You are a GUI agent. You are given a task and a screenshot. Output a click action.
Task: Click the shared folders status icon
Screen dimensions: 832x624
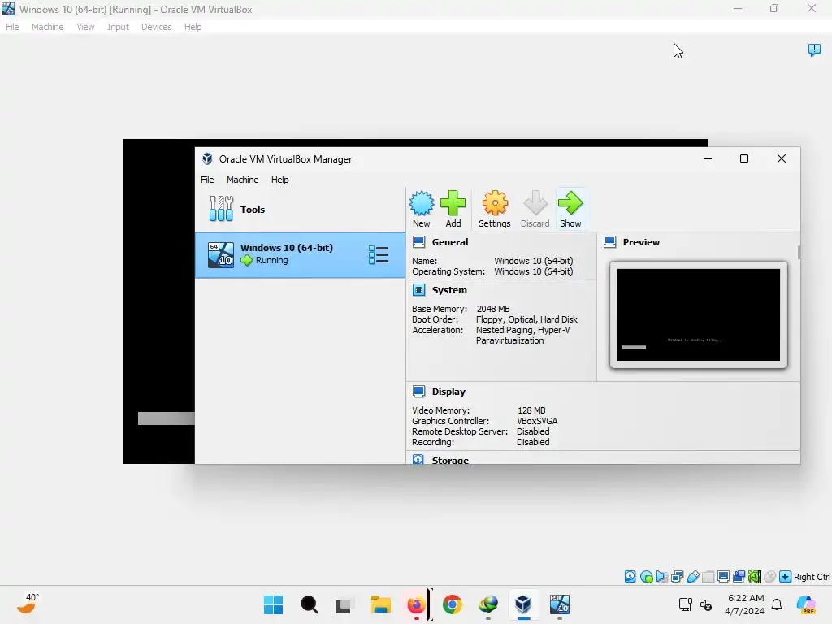tap(708, 577)
